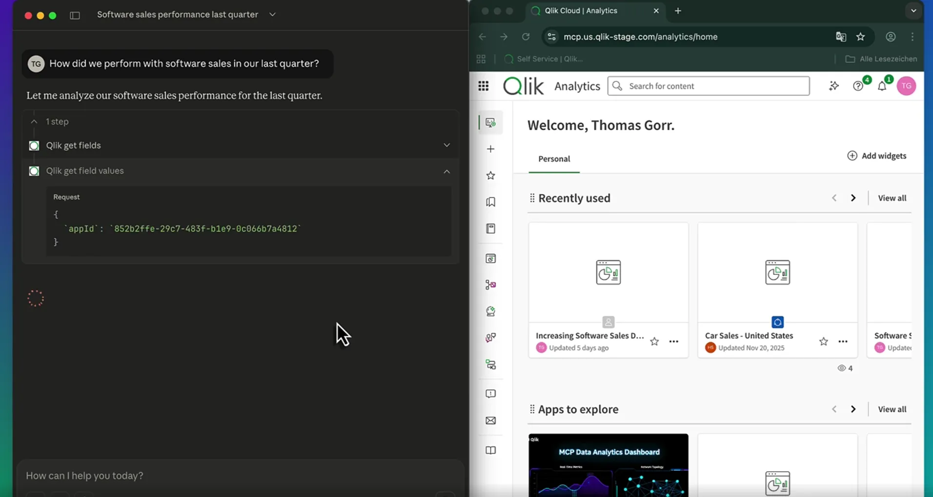Open the chat title dropdown chevron

(272, 15)
